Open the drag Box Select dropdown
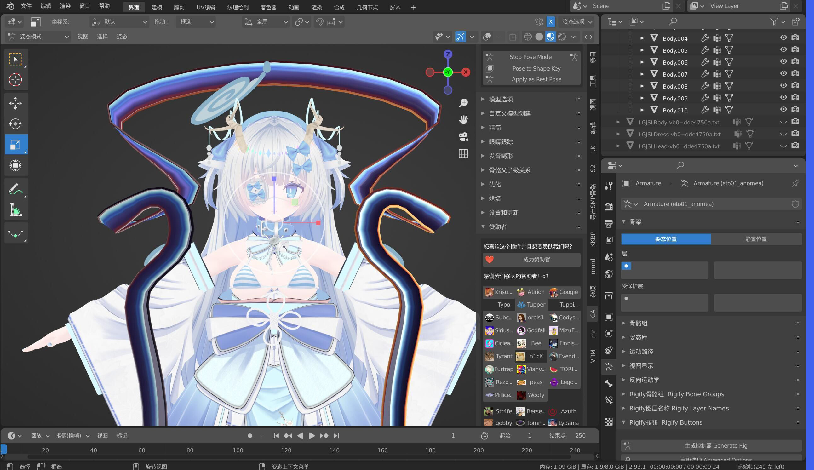 click(196, 22)
